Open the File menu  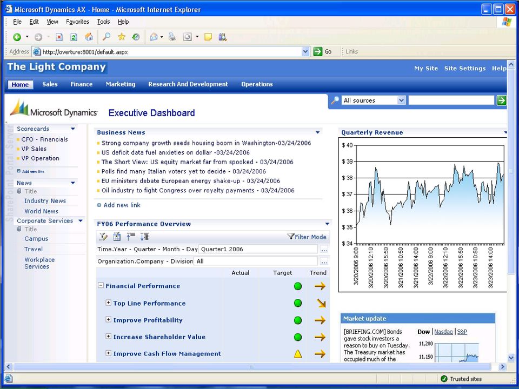(17, 22)
